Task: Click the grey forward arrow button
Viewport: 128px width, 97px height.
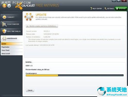Action: pos(9,6)
